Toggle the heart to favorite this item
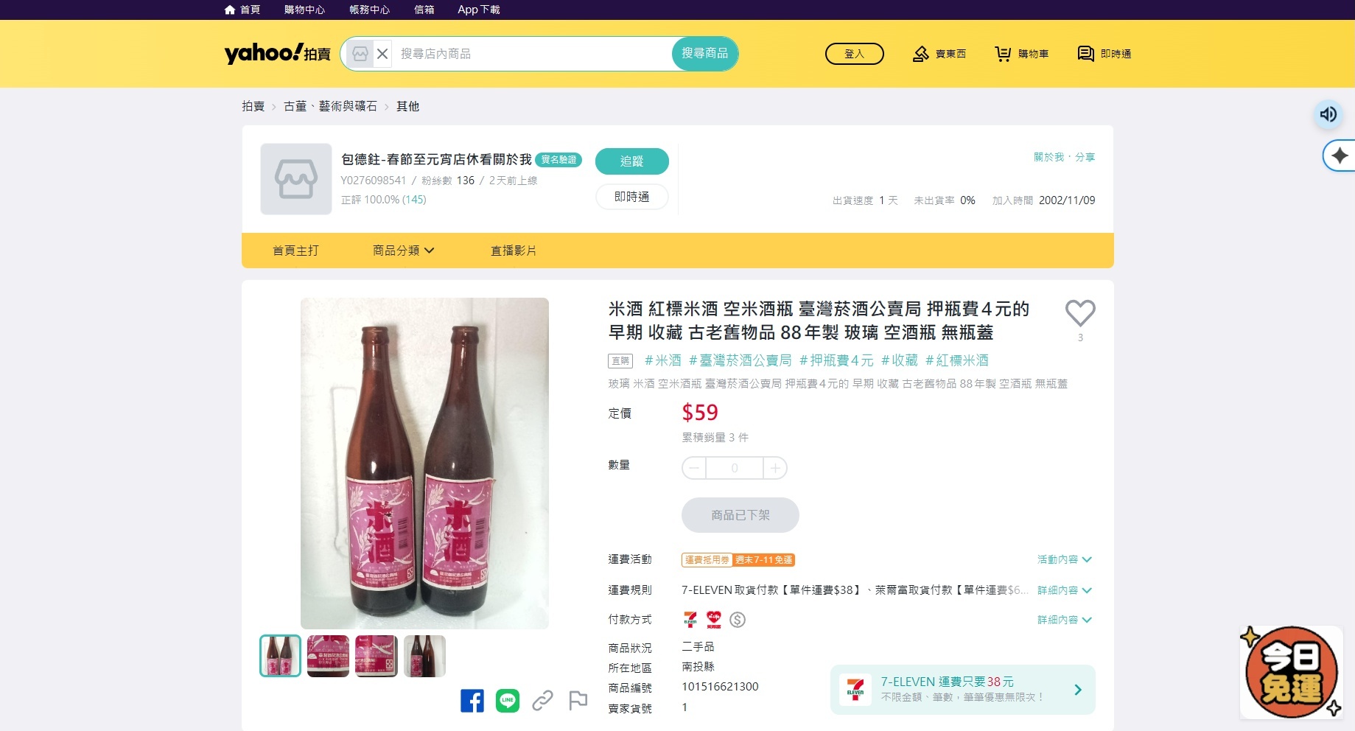The height and width of the screenshot is (731, 1355). (1080, 312)
